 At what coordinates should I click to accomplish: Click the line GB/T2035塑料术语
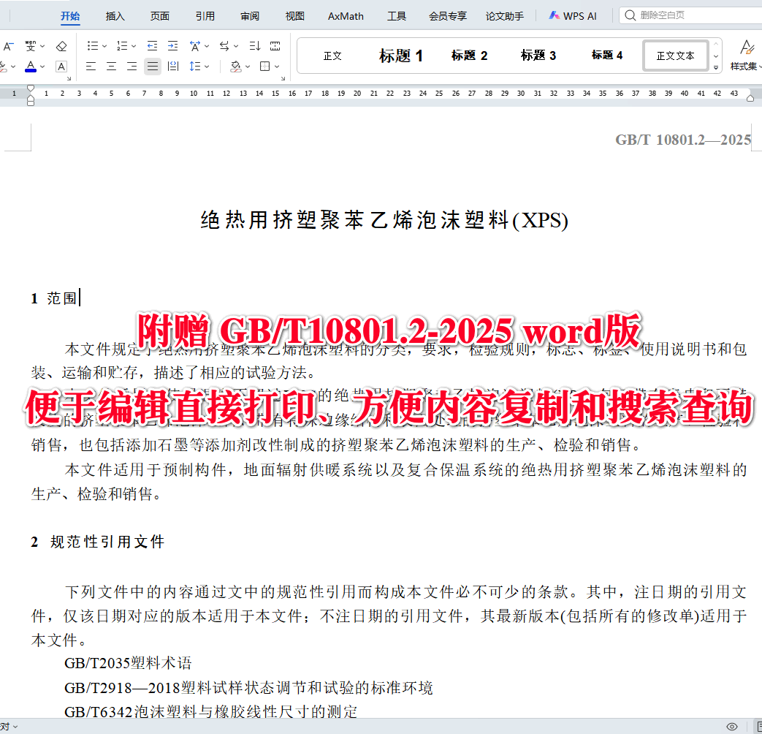[x=129, y=663]
